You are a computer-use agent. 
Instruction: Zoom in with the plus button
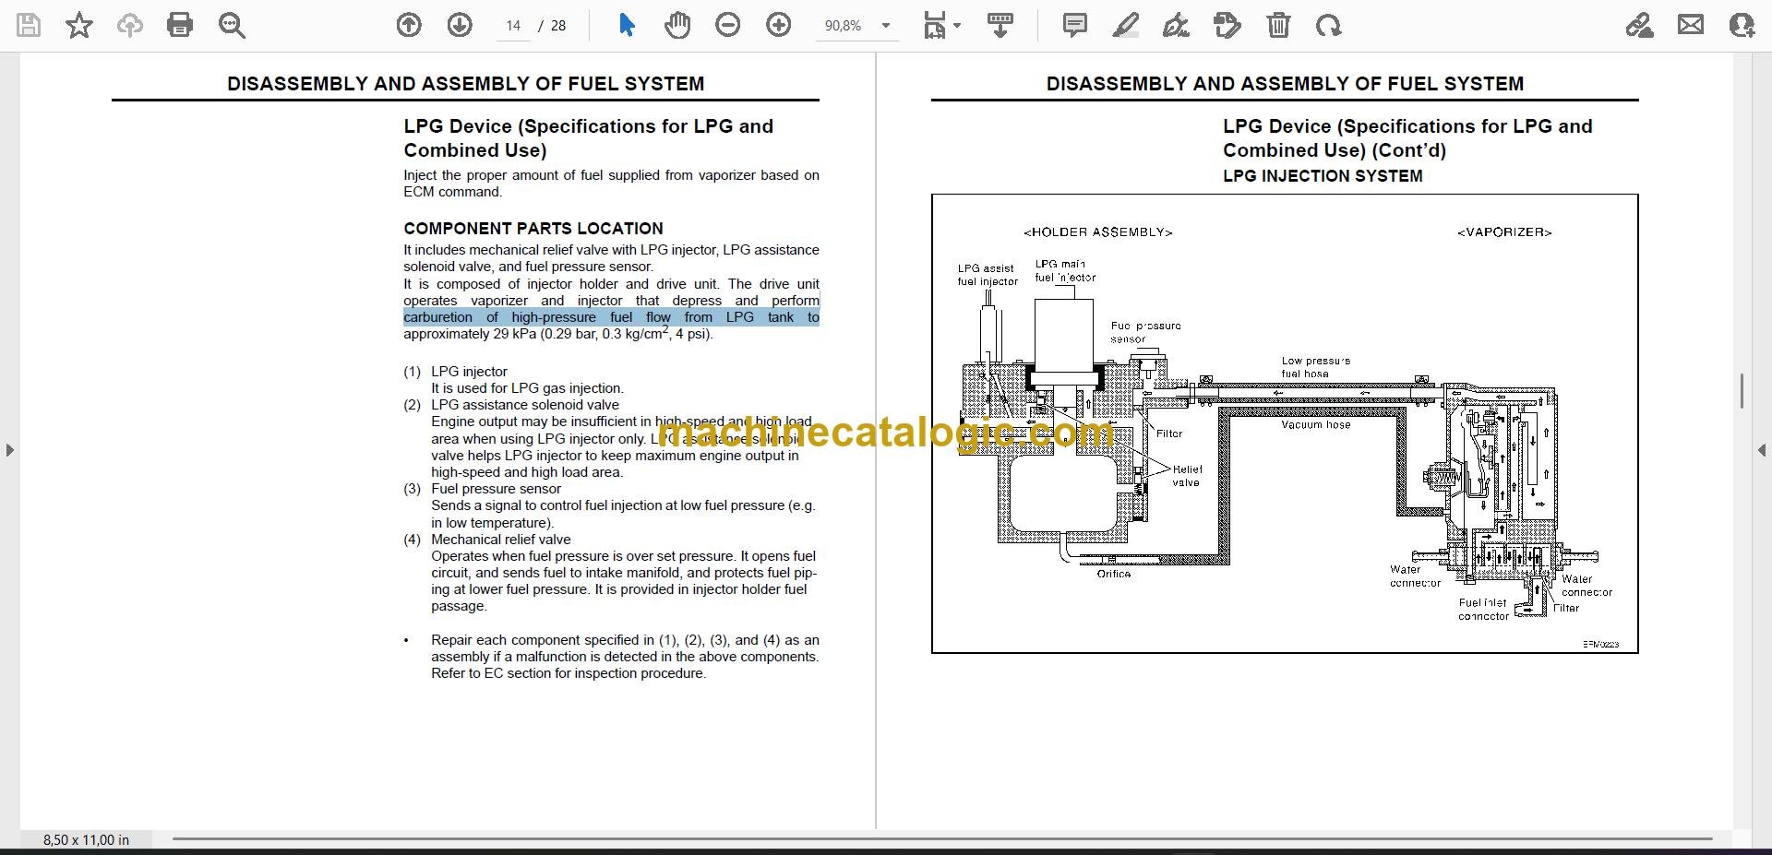779,25
